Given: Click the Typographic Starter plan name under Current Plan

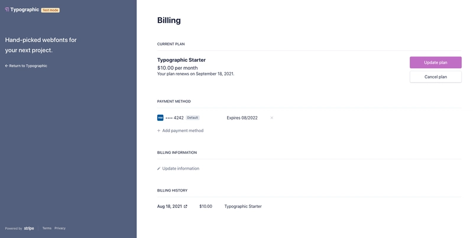Looking at the screenshot, I should point(182,60).
